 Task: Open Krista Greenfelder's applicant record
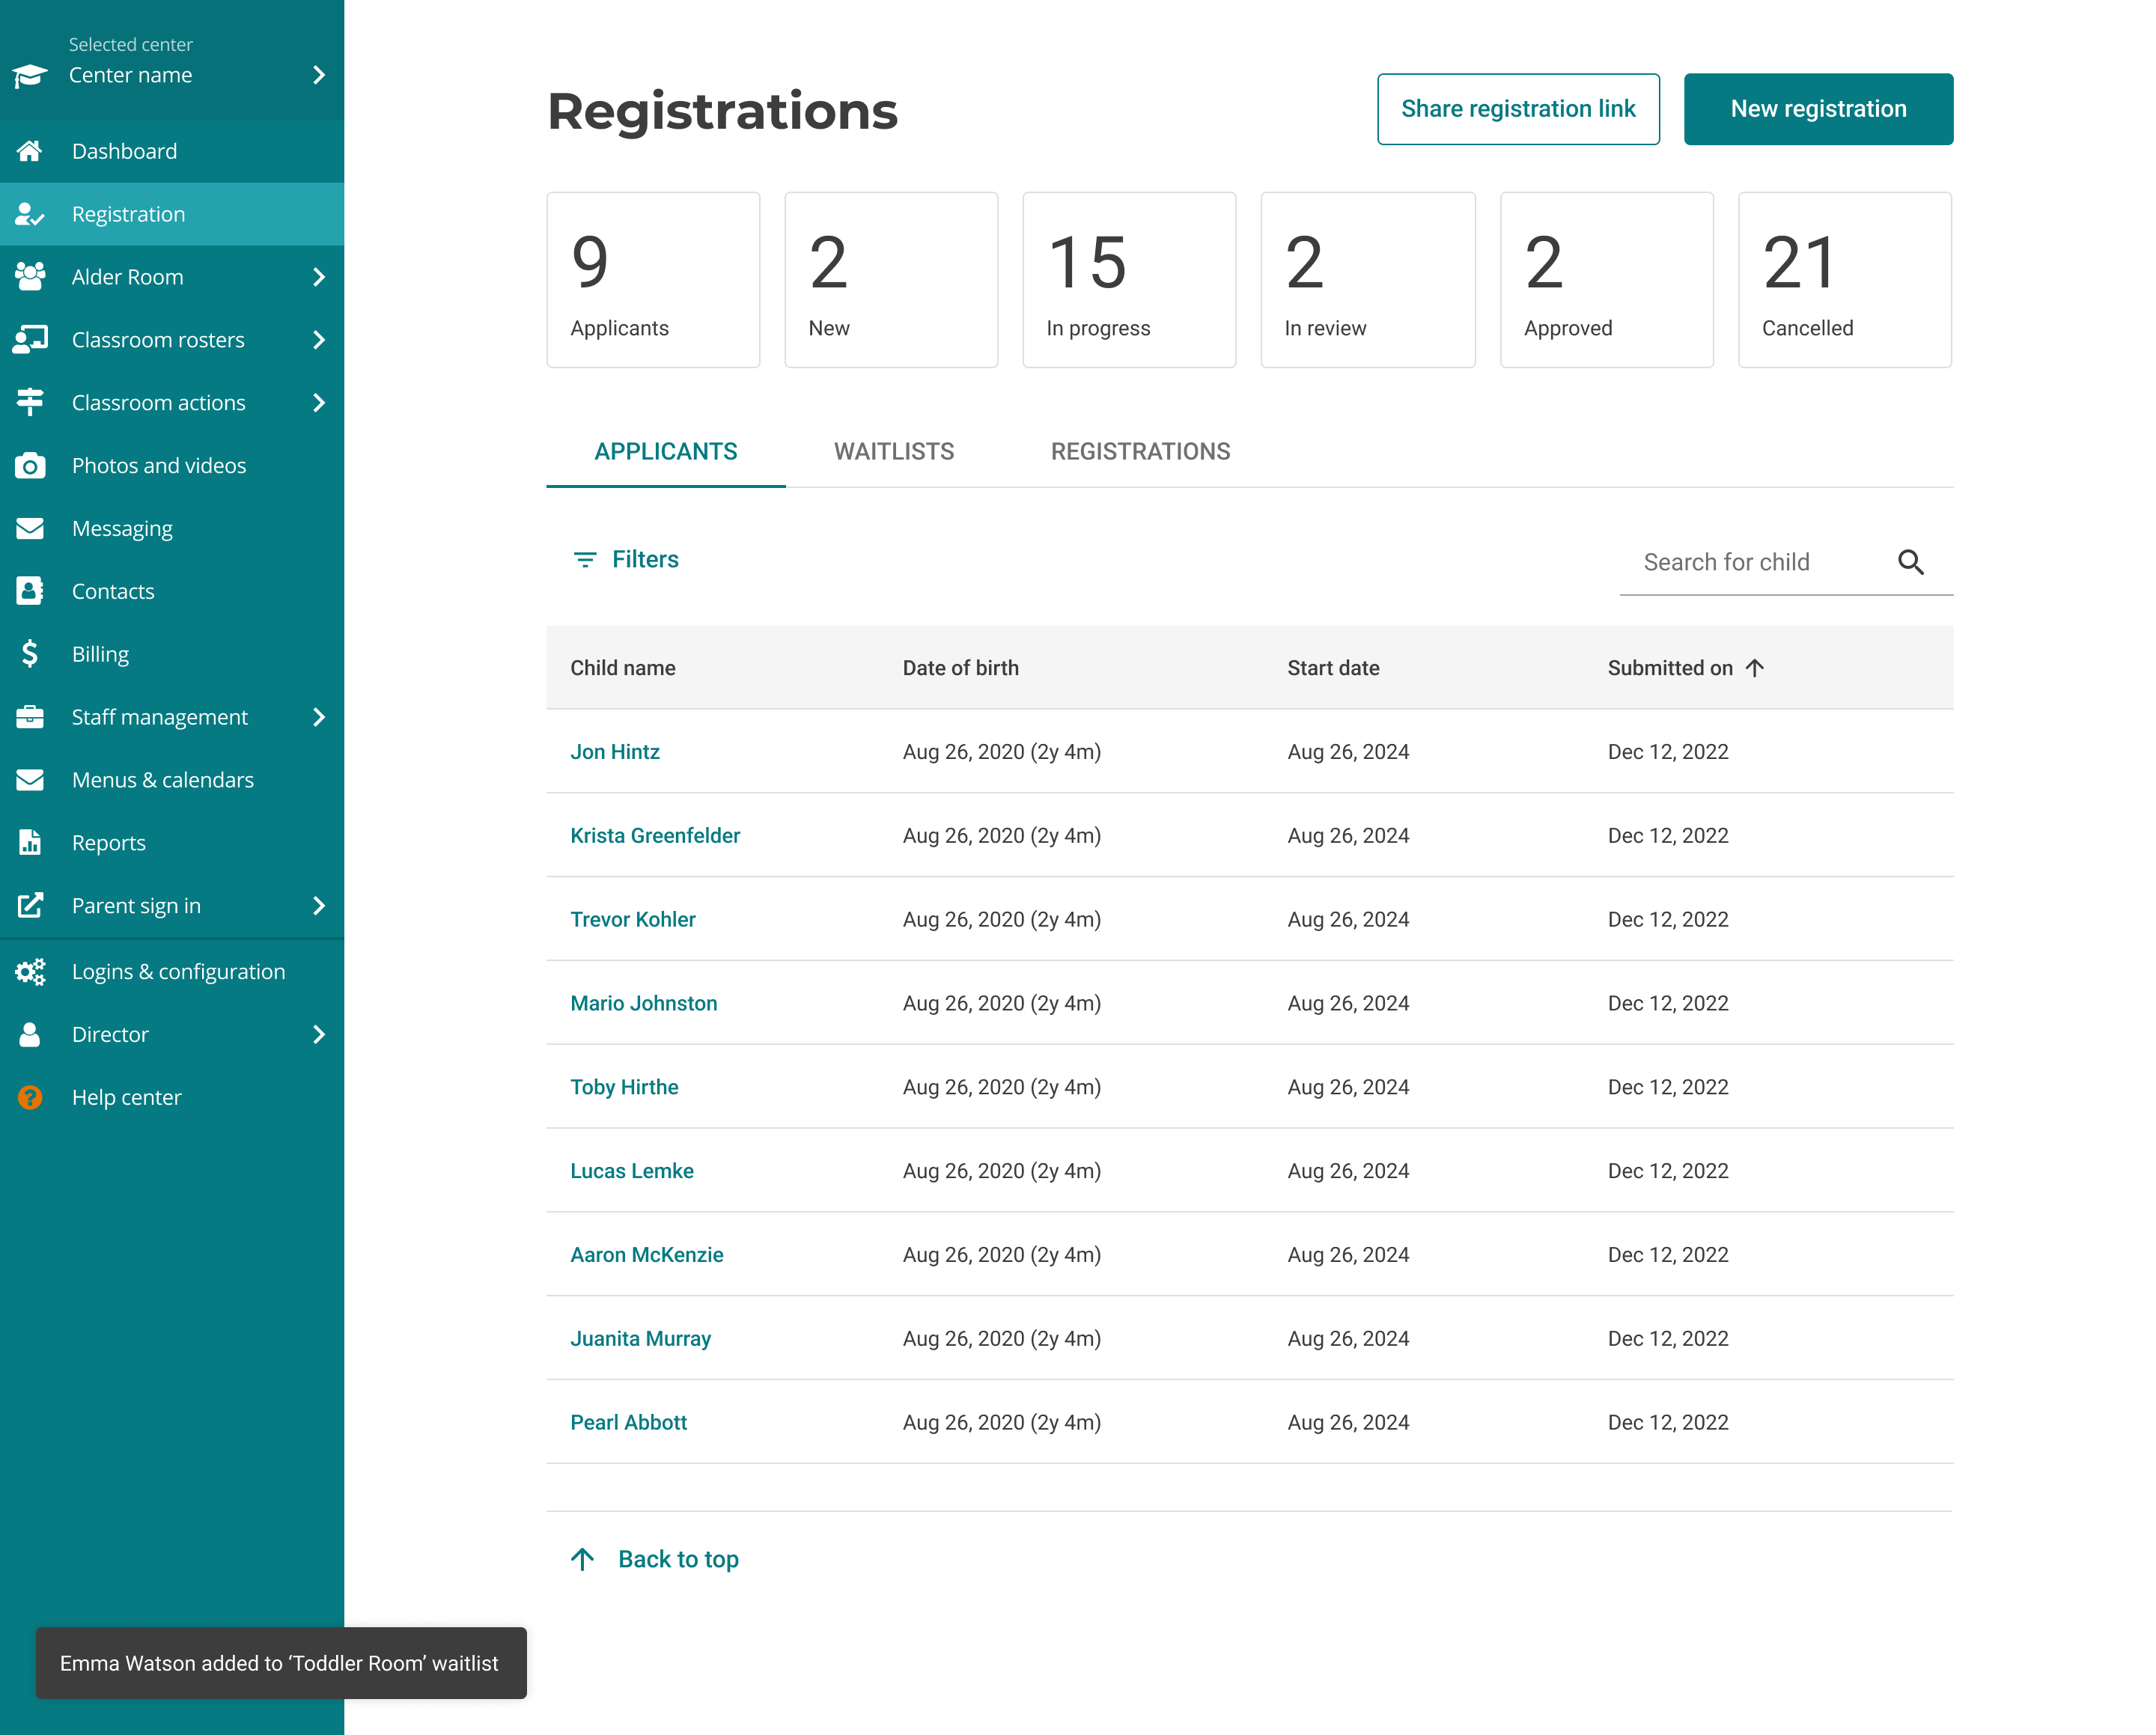point(655,836)
